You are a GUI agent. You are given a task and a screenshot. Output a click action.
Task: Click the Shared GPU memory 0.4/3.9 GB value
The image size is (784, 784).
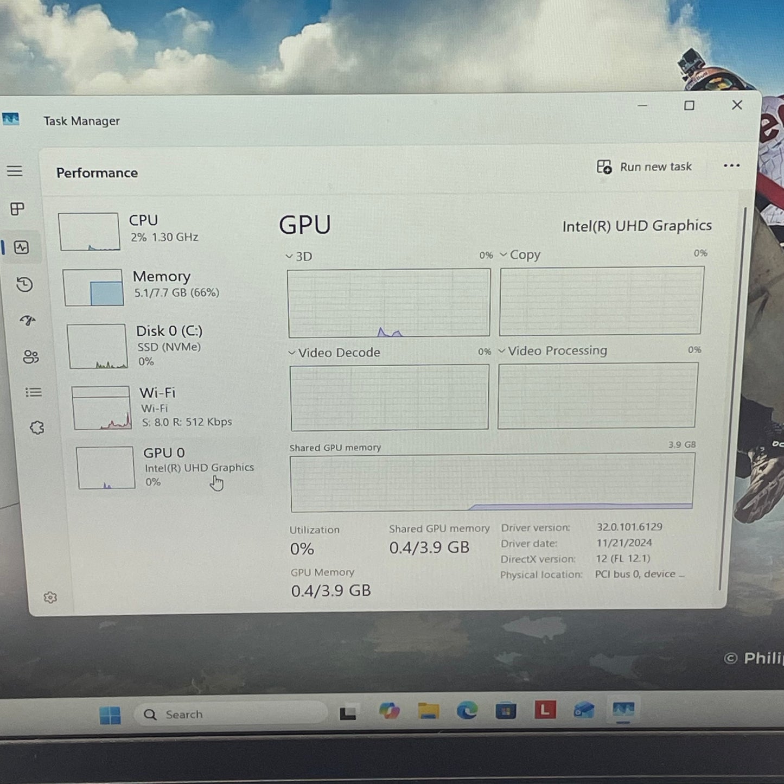(429, 547)
